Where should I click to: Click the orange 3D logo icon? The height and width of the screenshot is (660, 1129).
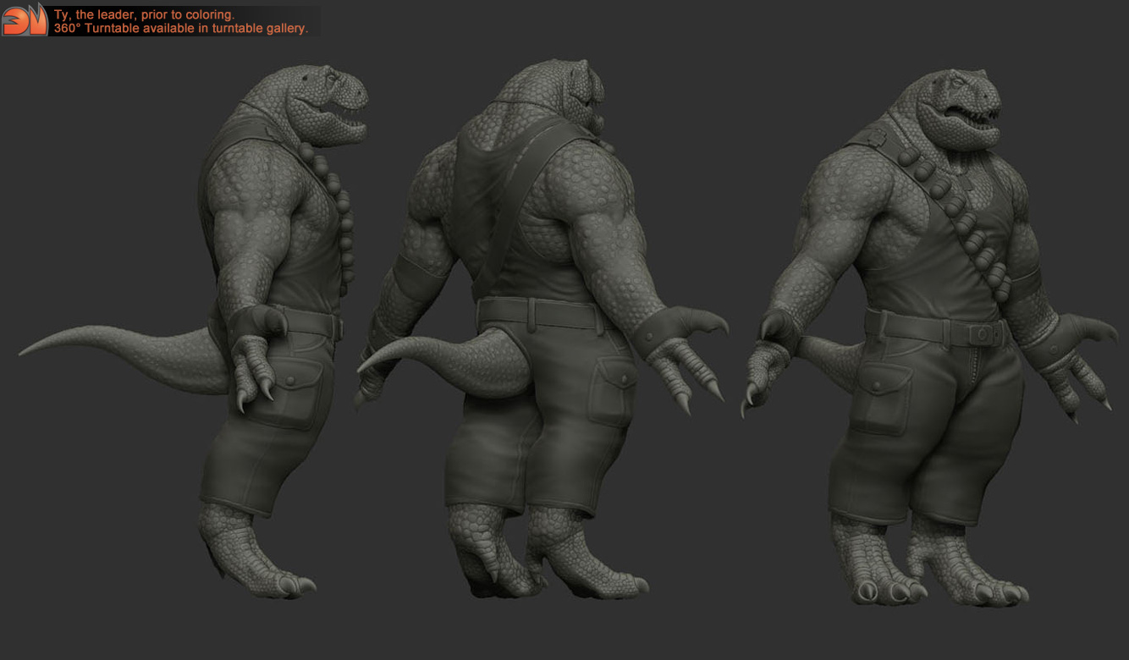coord(25,19)
